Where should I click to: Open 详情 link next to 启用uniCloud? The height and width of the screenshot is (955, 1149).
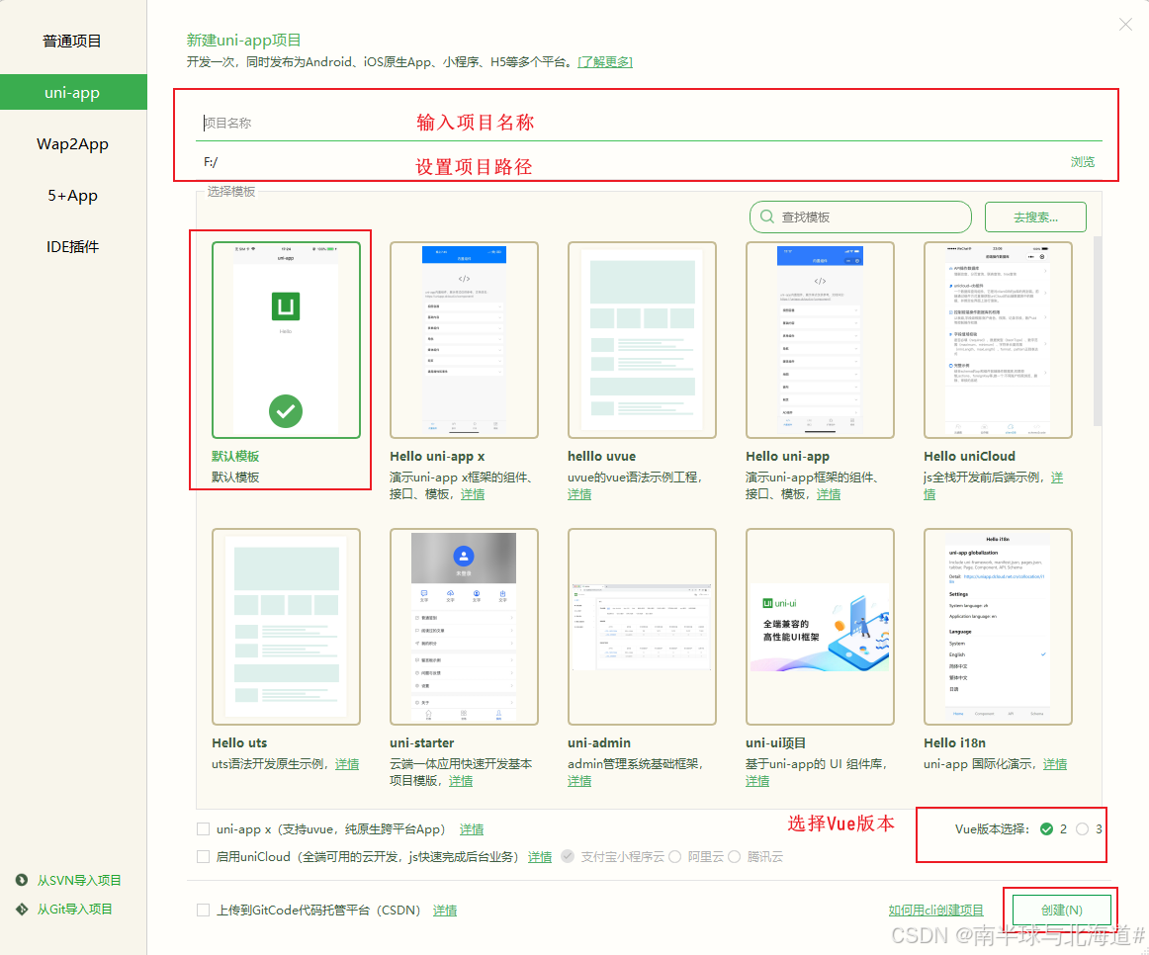pos(540,857)
